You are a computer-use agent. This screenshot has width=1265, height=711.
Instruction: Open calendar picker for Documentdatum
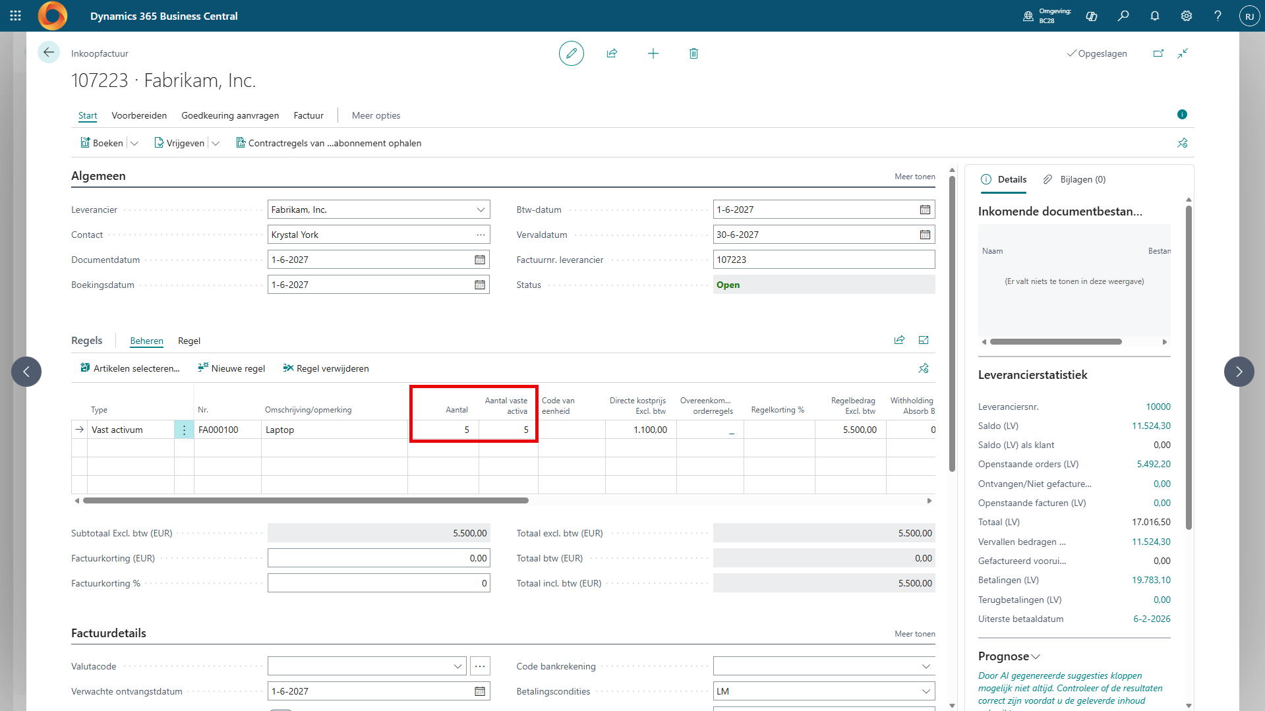[x=480, y=260]
